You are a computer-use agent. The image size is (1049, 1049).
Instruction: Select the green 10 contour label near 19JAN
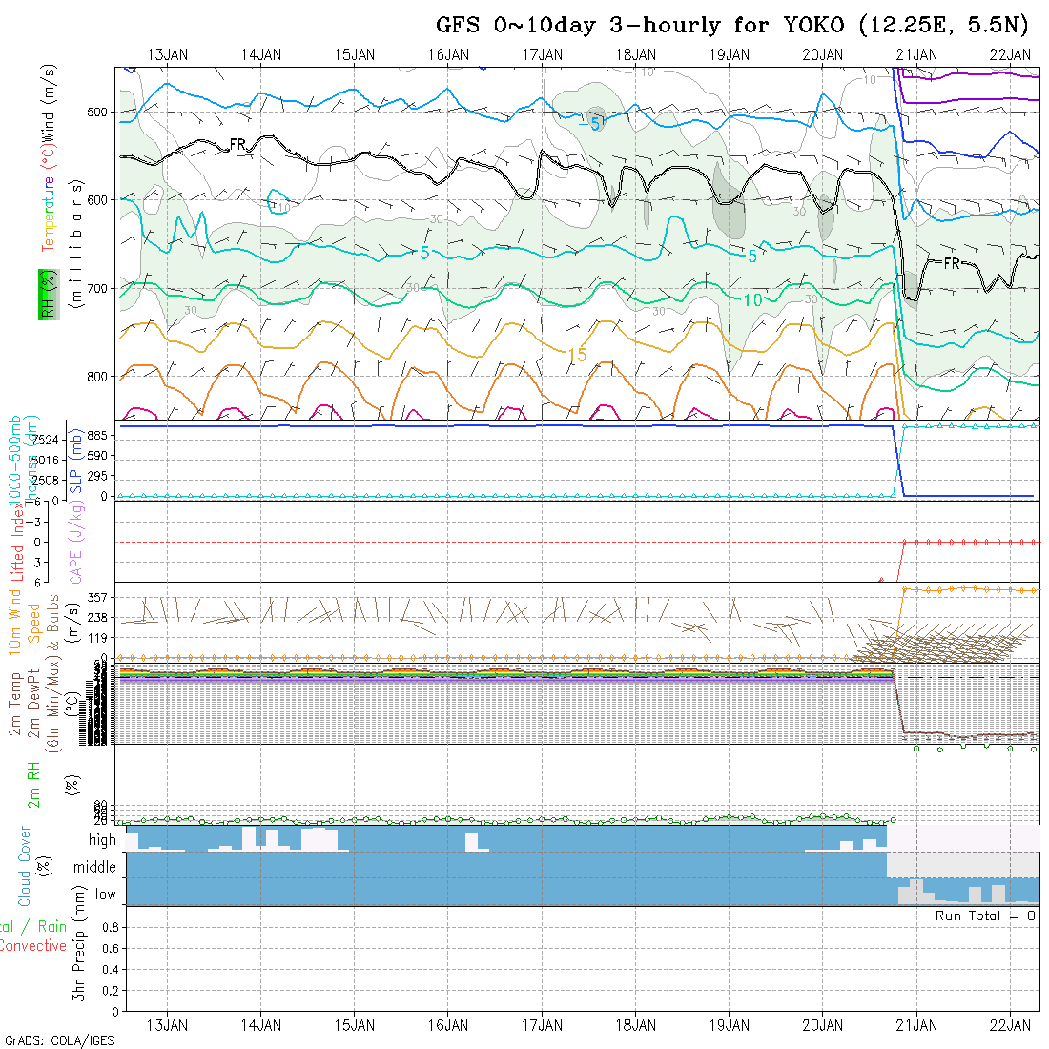(x=752, y=300)
